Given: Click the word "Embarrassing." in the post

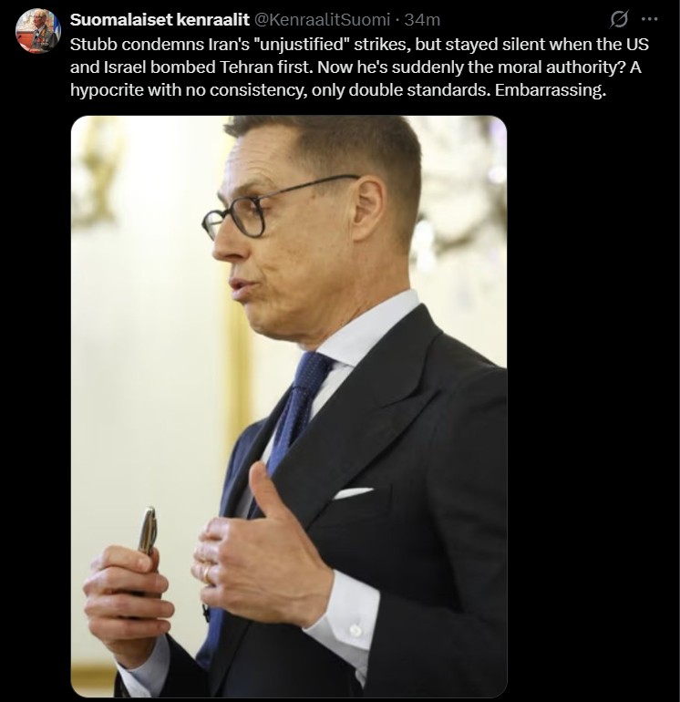Looking at the screenshot, I should coord(551,90).
